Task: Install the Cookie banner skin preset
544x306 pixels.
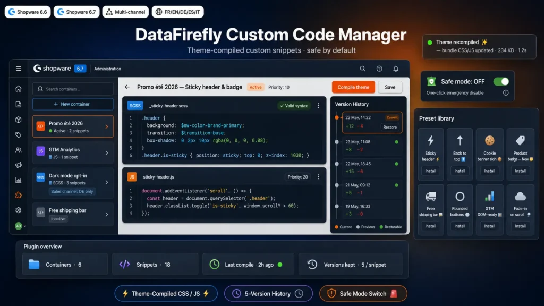Action: (489, 171)
